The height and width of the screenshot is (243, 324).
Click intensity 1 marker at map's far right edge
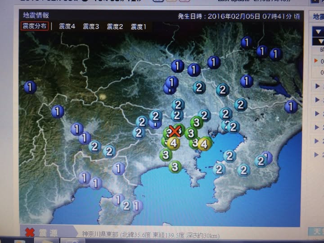pyautogui.click(x=291, y=107)
